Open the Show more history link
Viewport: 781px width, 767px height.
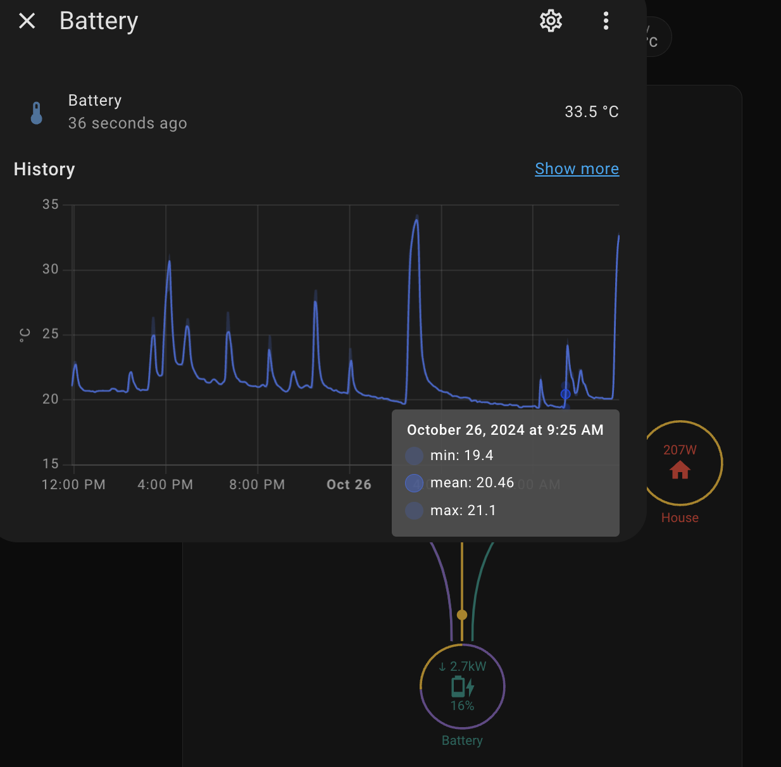pyautogui.click(x=577, y=169)
